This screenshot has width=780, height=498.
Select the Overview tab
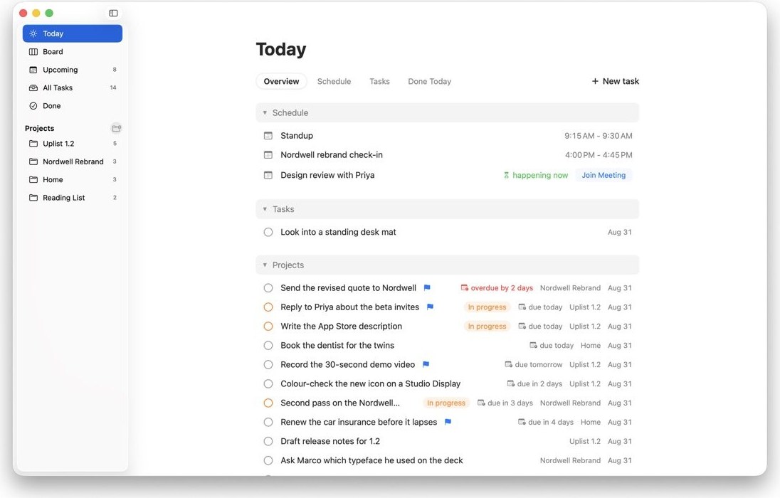(282, 81)
